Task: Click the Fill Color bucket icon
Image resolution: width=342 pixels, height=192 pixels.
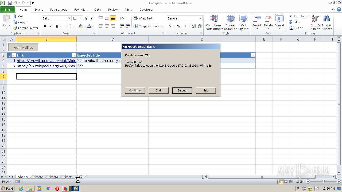Action: (x=80, y=26)
